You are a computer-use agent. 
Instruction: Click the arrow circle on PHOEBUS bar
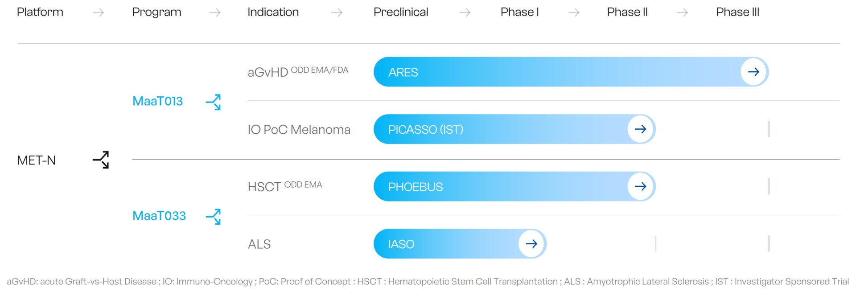[x=640, y=186]
